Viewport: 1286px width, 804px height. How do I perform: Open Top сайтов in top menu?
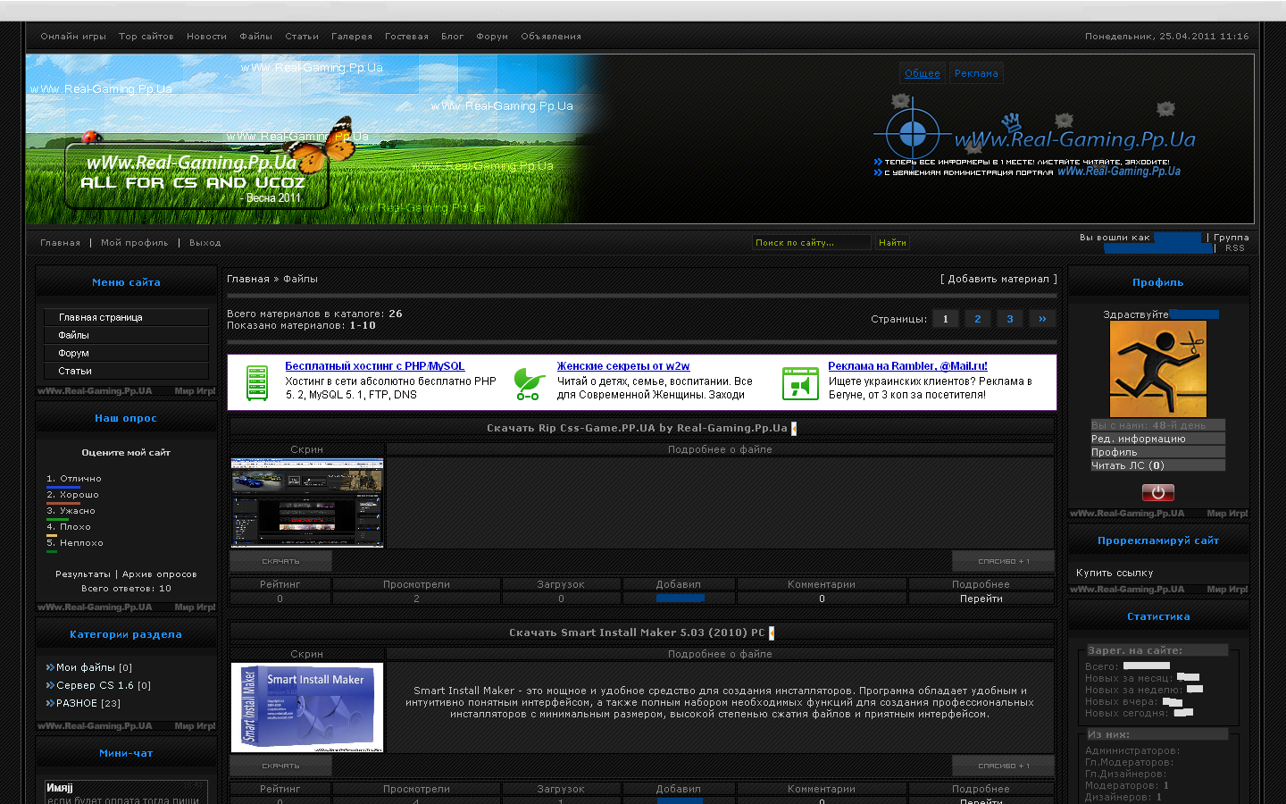(146, 37)
